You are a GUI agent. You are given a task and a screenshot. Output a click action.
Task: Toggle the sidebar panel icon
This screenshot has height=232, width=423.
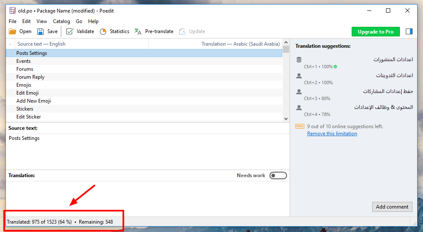tap(409, 31)
